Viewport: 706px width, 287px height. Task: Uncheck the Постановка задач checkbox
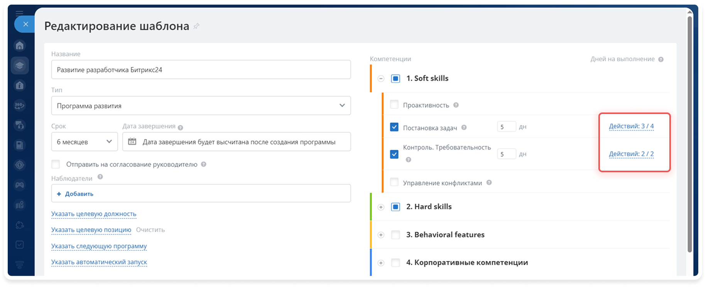(394, 127)
